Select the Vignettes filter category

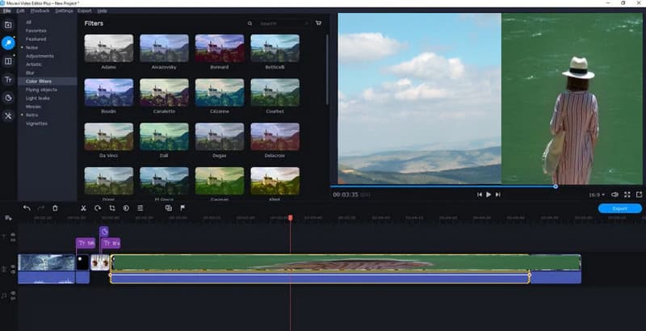(x=36, y=124)
